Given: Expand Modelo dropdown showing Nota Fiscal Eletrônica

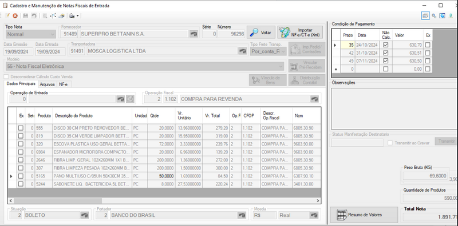Looking at the screenshot, I should click(145, 66).
